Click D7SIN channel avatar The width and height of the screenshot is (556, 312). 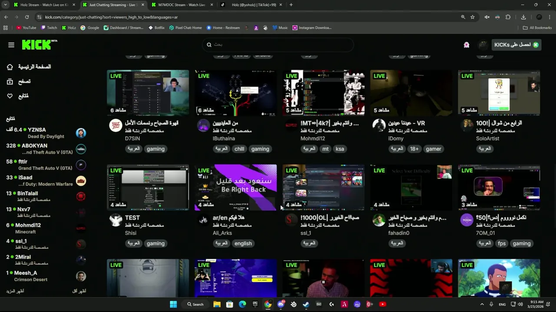pyautogui.click(x=116, y=125)
